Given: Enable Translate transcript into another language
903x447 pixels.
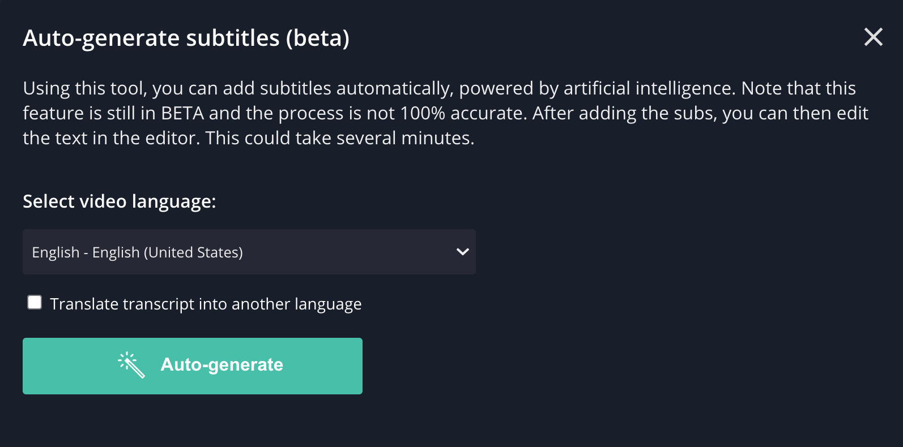Looking at the screenshot, I should coord(34,302).
